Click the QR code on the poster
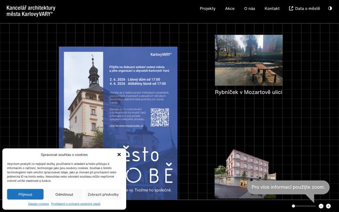Viewport: 339px width, 212px height. tap(160, 117)
